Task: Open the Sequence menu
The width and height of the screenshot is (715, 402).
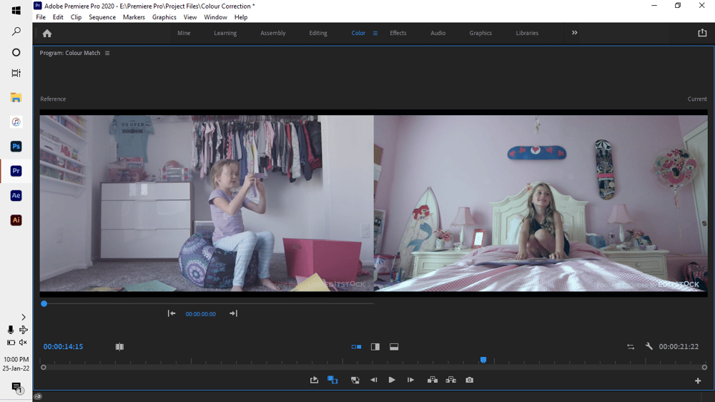Action: (x=102, y=17)
